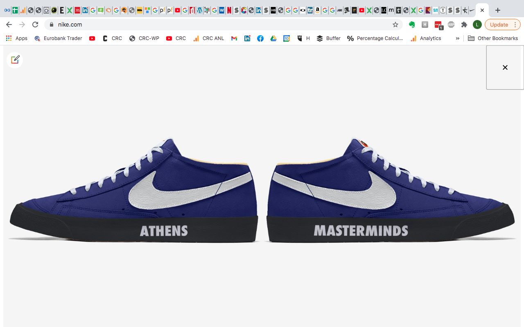Screen dimensions: 524x327
Task: Switch to the Amazon browser tab
Action: 317,10
